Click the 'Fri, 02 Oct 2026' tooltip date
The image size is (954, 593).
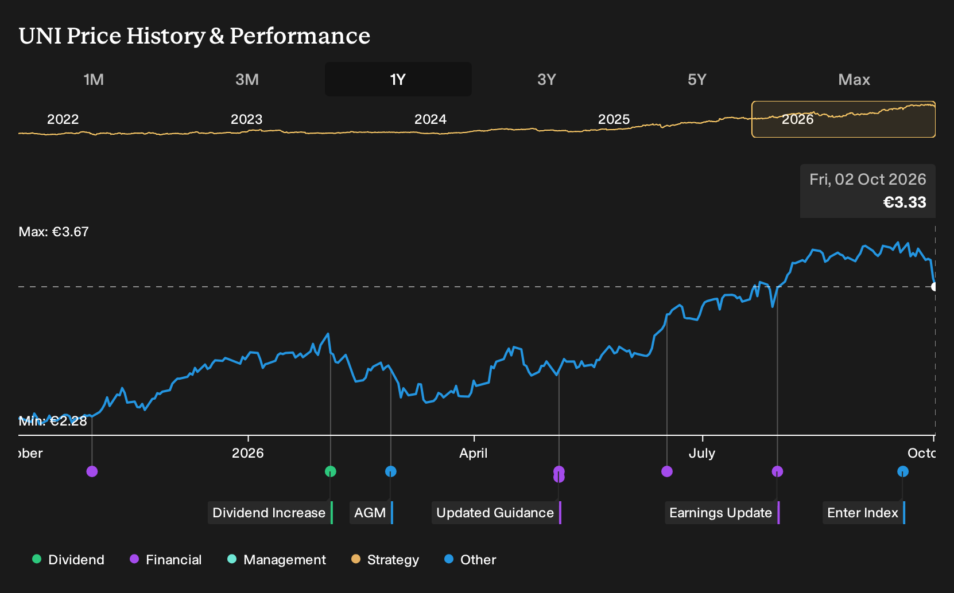868,180
